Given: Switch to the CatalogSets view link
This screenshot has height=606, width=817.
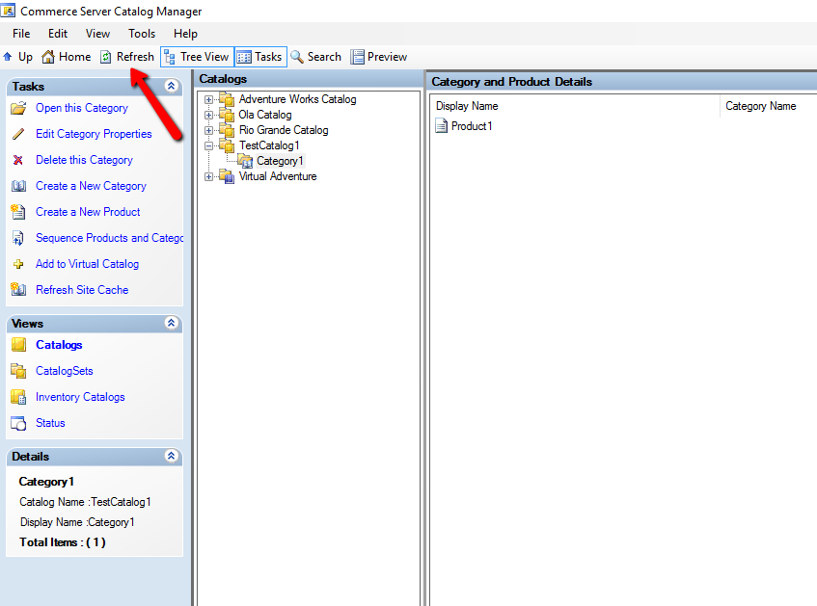Looking at the screenshot, I should (65, 371).
